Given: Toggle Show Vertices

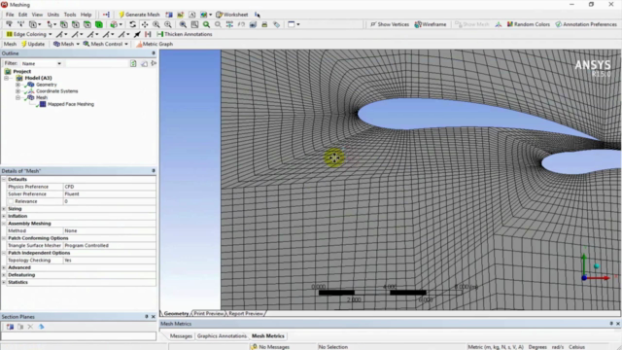Looking at the screenshot, I should 390,24.
